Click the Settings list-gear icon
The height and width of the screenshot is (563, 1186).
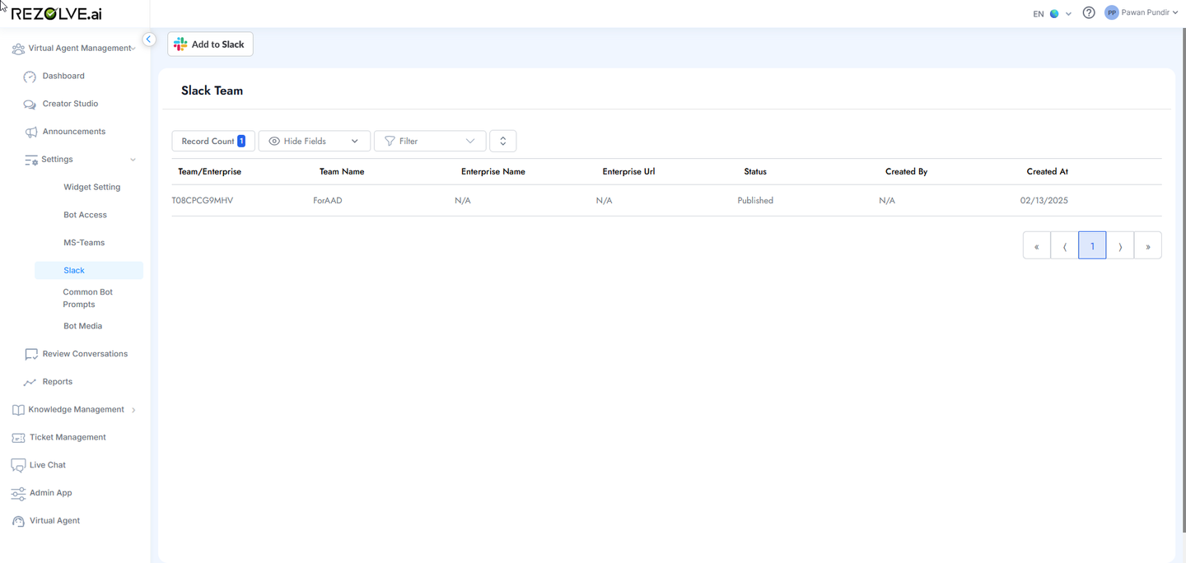click(30, 160)
